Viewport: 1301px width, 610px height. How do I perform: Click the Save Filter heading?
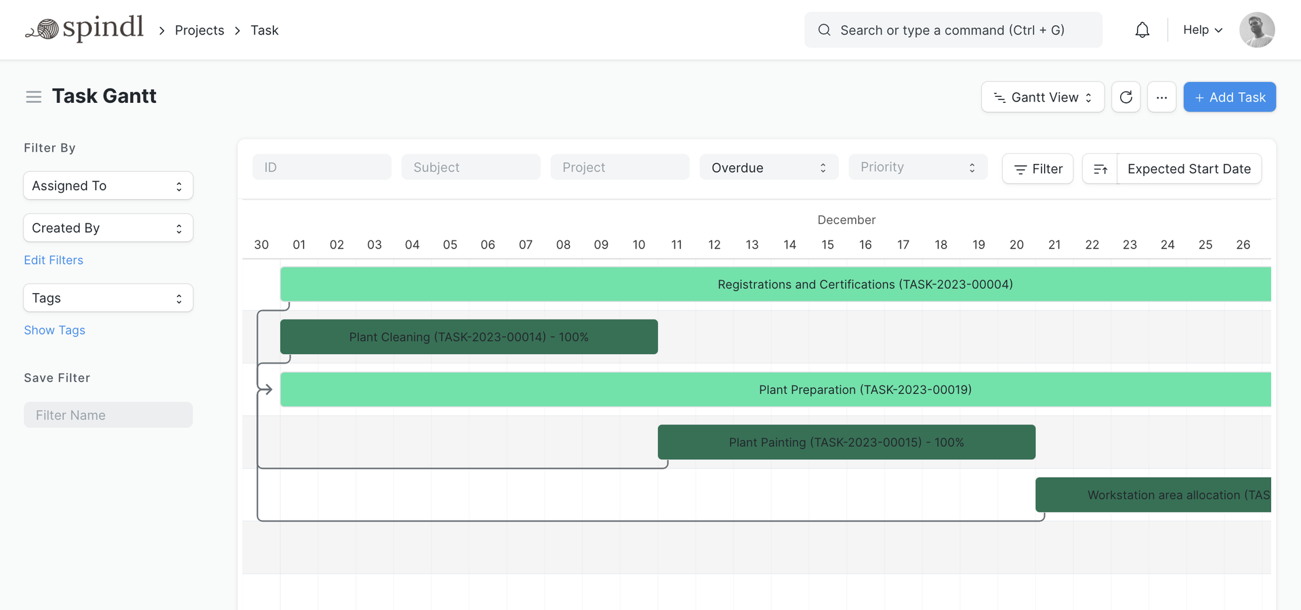pyautogui.click(x=57, y=378)
